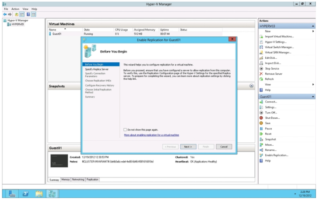Click the Connect icon for Guest01
The height and width of the screenshot is (200, 318).
(261, 102)
